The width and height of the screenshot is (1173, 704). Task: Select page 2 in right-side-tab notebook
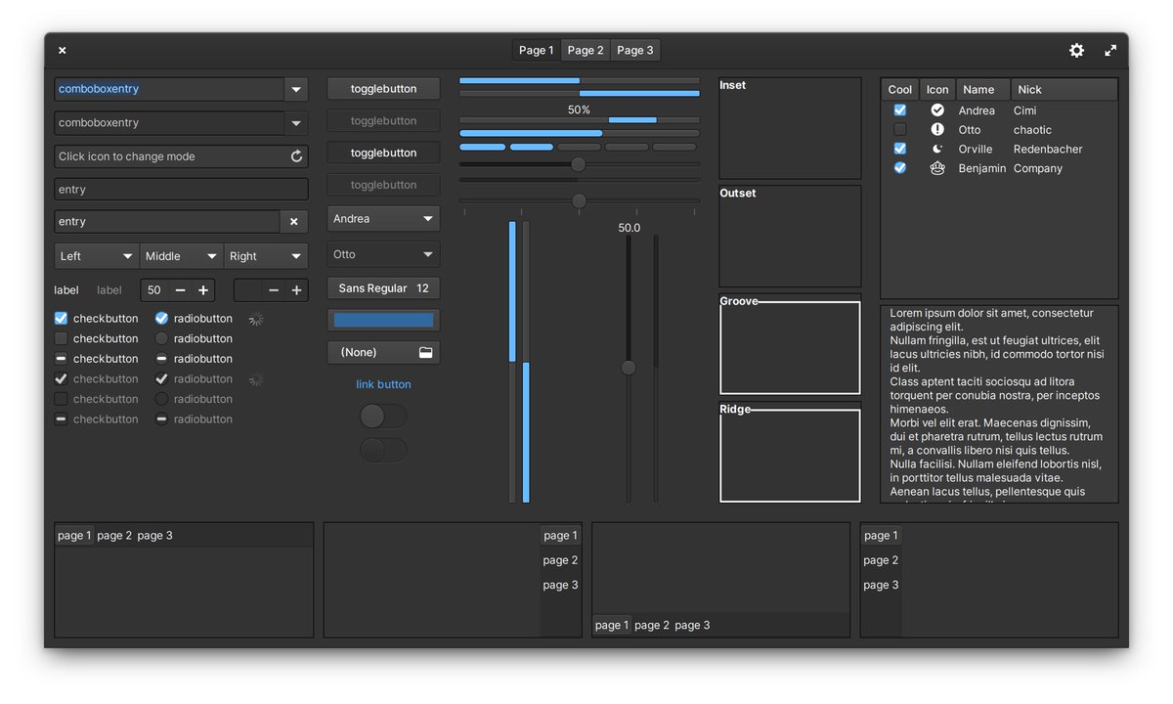pyautogui.click(x=561, y=560)
